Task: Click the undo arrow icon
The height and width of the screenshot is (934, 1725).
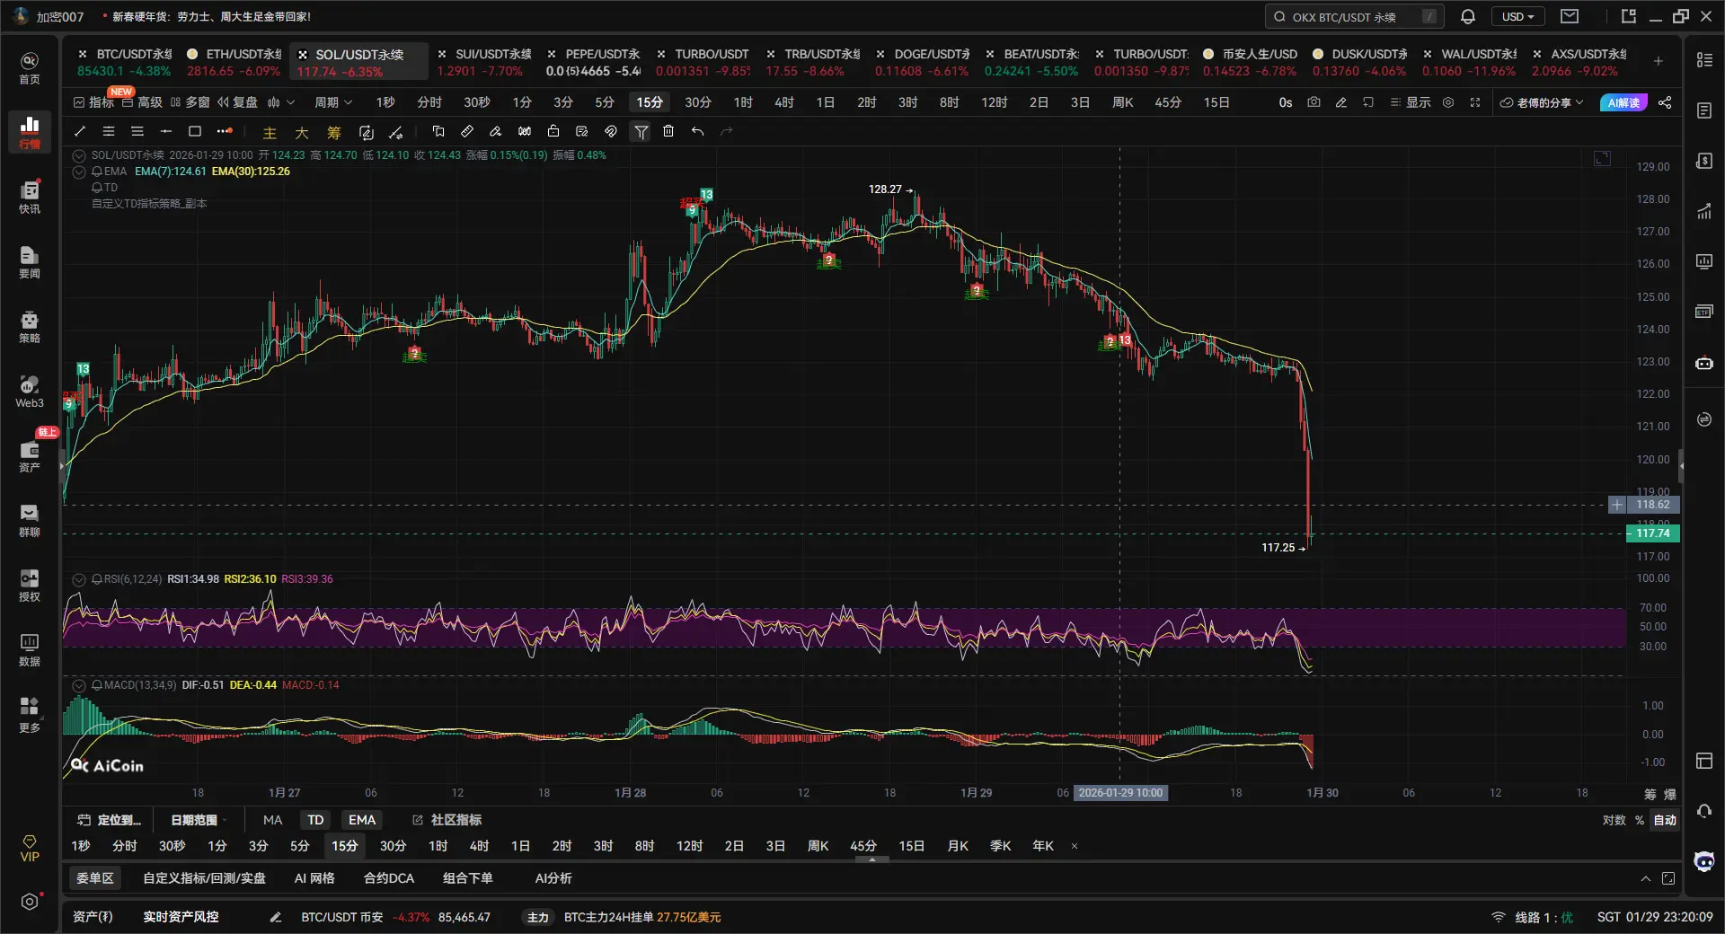Action: coord(697,131)
